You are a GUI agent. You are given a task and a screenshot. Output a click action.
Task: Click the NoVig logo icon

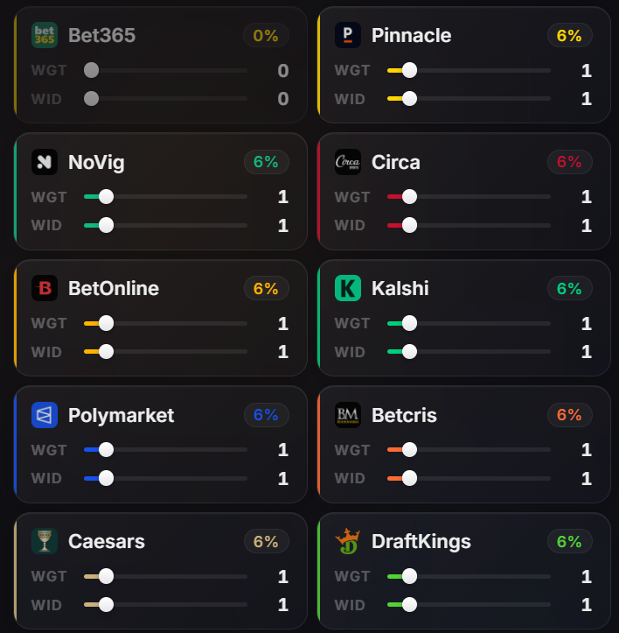click(x=45, y=162)
